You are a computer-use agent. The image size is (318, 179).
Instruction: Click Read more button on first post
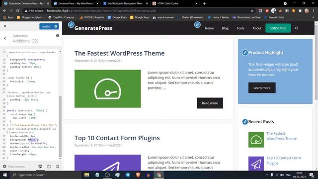(210, 103)
